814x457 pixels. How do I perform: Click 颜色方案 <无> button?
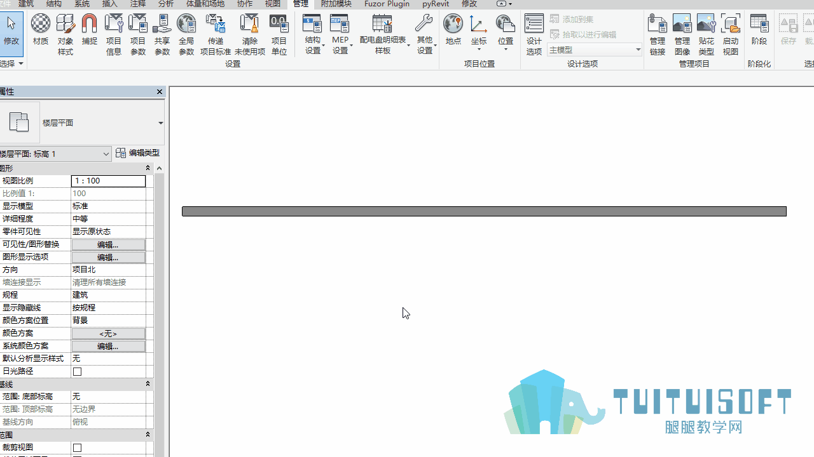tap(108, 333)
